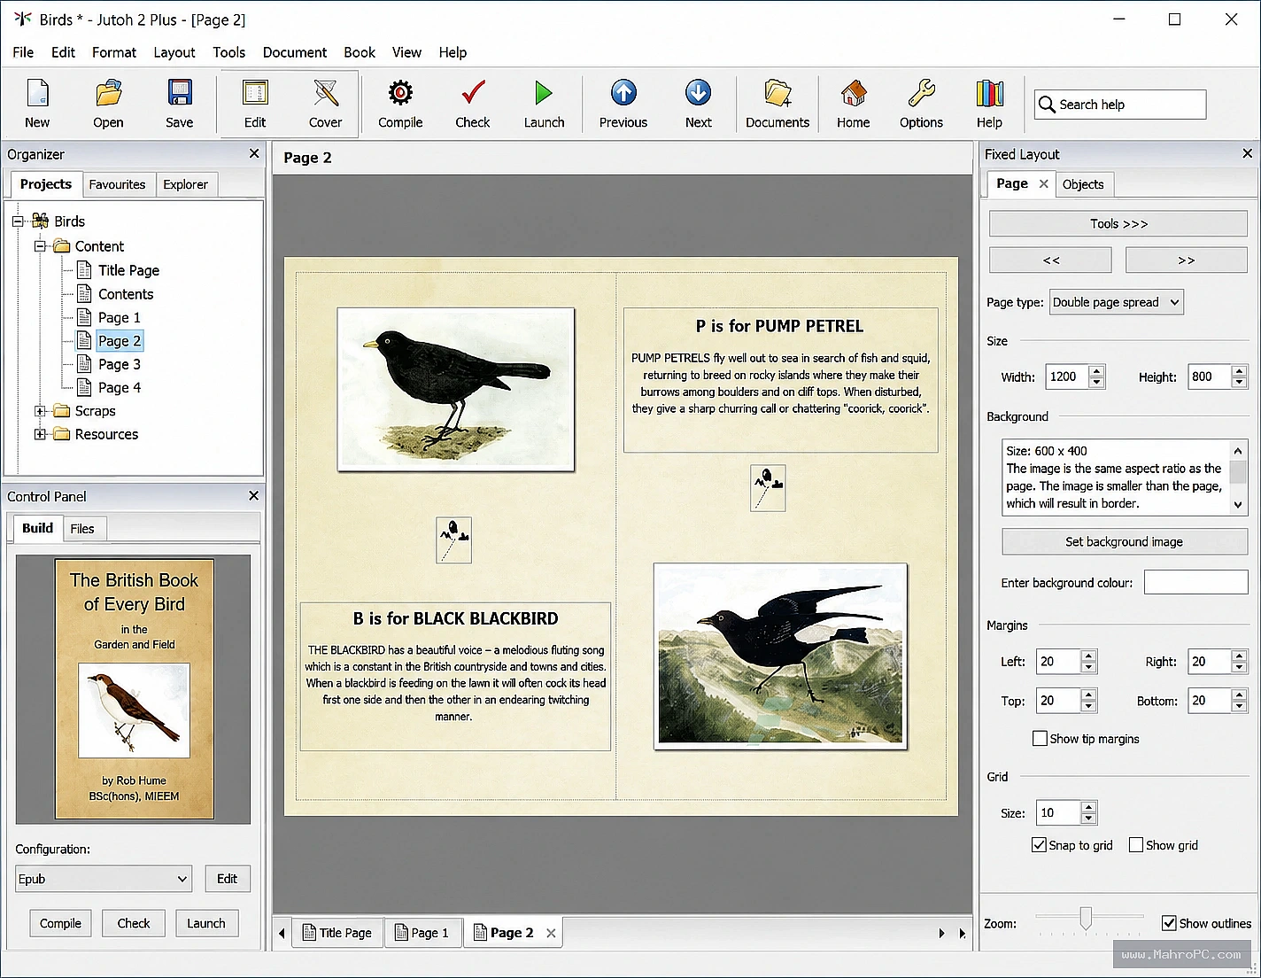Run Check with the red checkmark icon
Image resolution: width=1261 pixels, height=978 pixels.
click(x=473, y=93)
